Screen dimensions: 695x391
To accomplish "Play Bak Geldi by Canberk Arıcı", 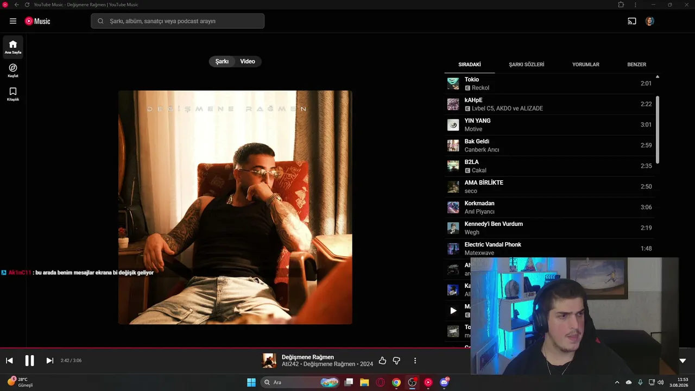I will (x=549, y=146).
